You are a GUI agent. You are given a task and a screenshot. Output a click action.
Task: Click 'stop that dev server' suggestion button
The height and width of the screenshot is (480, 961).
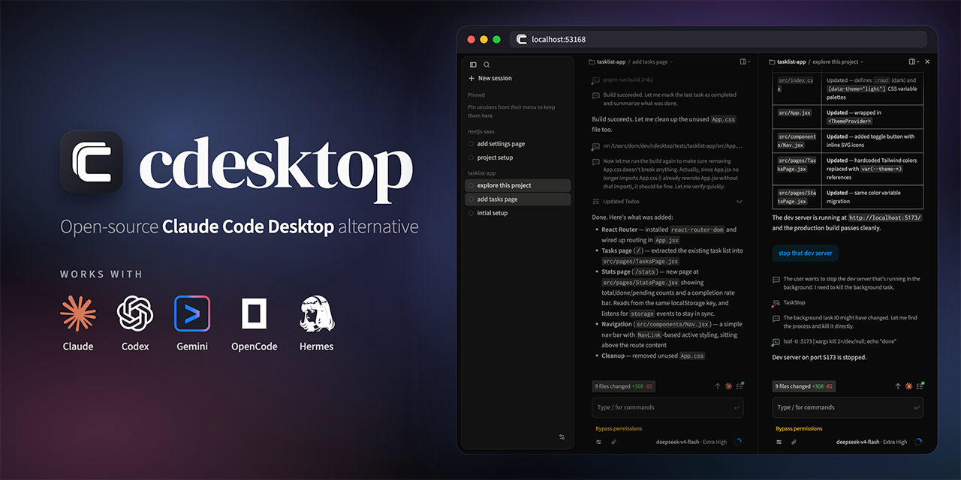coord(806,253)
